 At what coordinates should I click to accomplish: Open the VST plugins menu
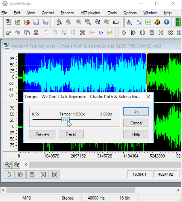point(90,13)
